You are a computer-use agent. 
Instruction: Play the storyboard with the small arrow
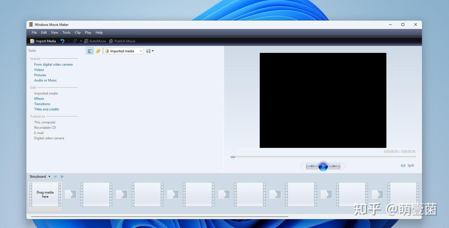tap(62, 177)
